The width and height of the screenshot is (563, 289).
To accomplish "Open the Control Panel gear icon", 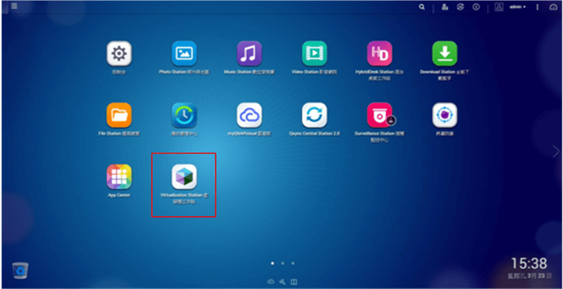I will coord(119,53).
